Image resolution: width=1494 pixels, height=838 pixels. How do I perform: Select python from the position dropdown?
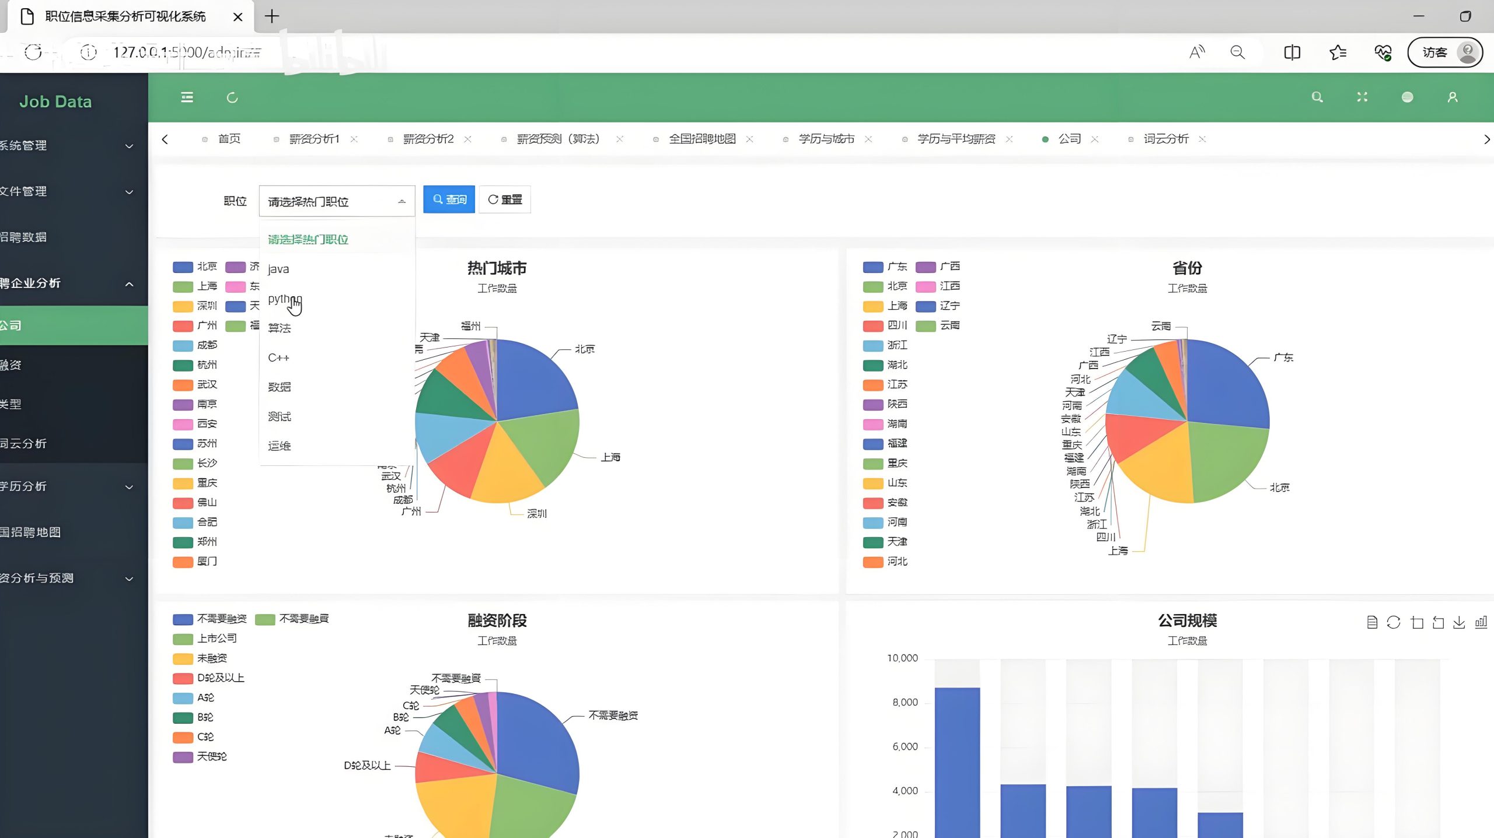(284, 299)
